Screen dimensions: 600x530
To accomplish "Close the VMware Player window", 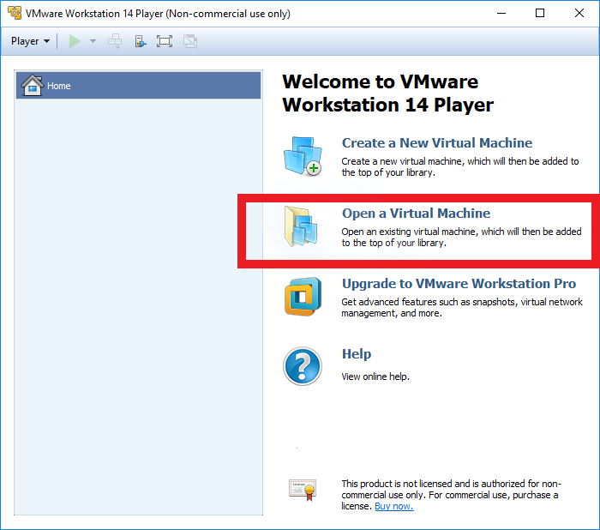I will click(579, 14).
